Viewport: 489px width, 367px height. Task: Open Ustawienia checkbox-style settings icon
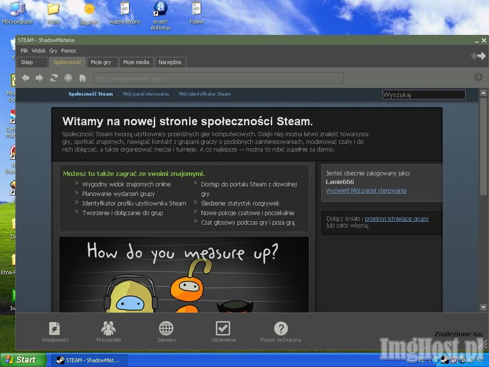click(223, 332)
